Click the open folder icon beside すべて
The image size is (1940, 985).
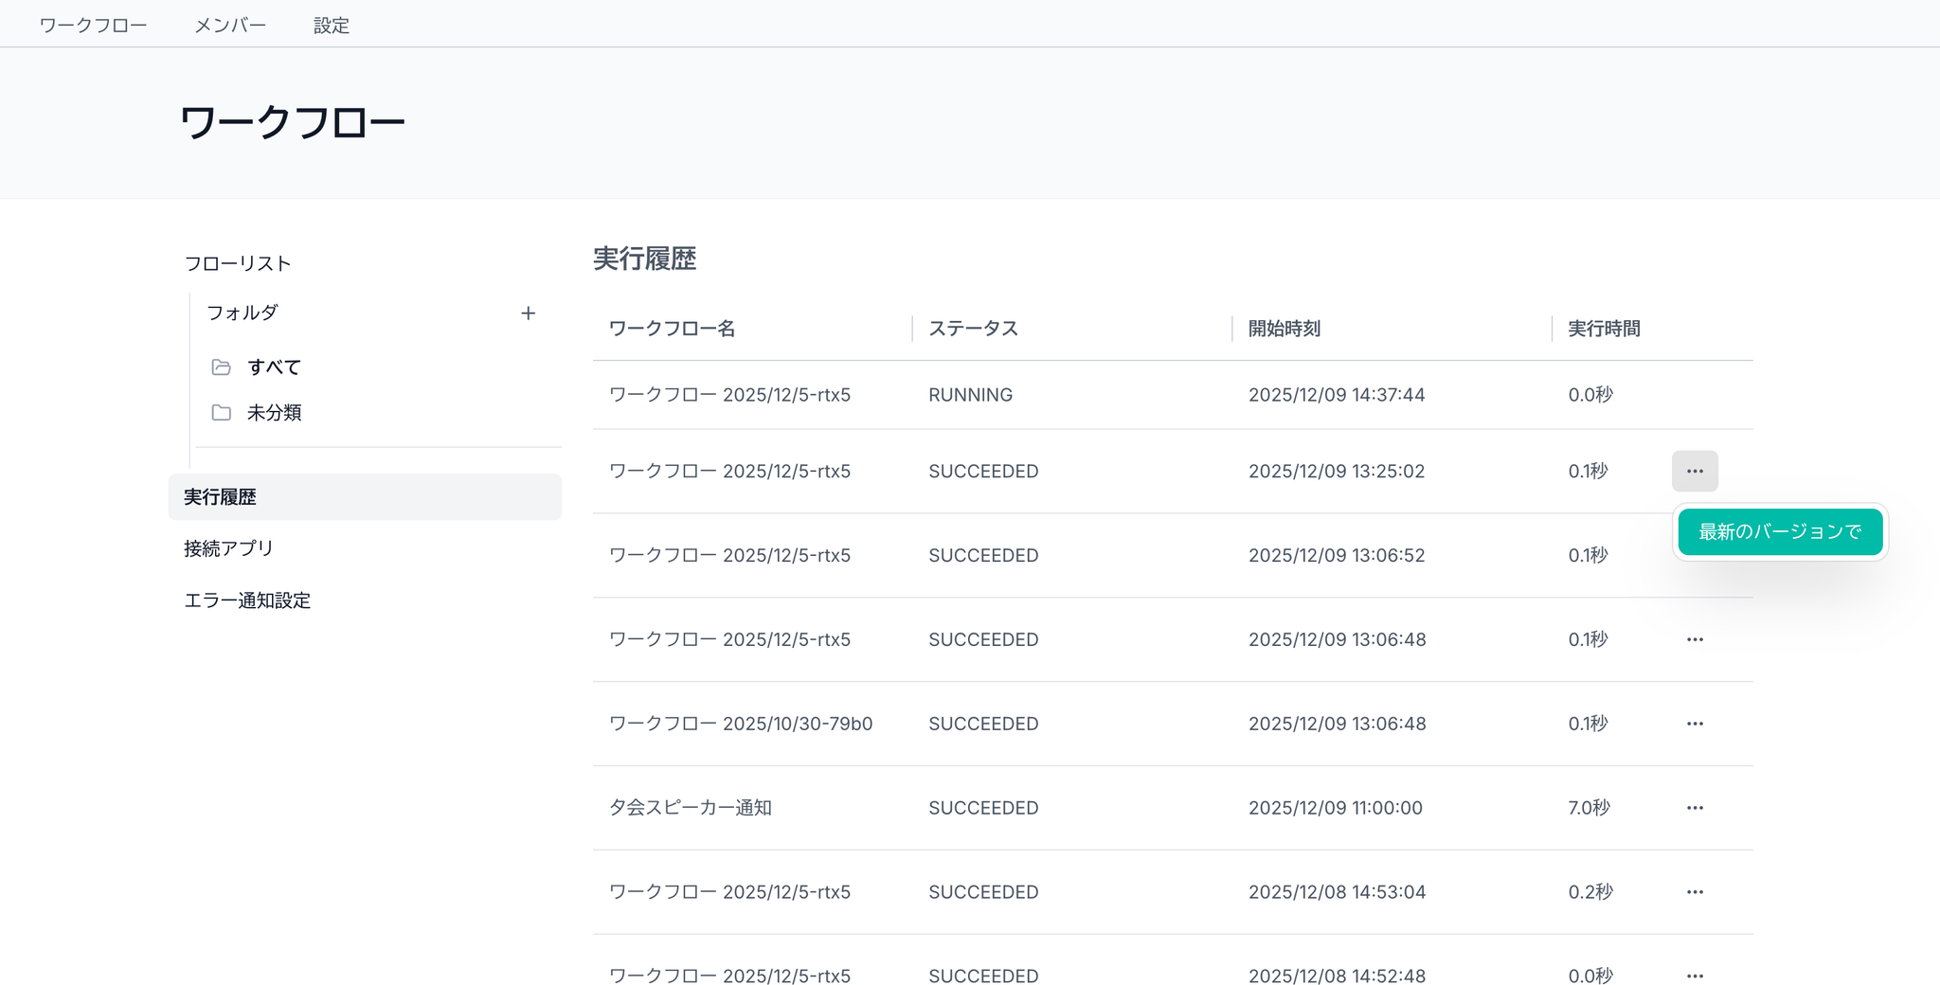(222, 367)
